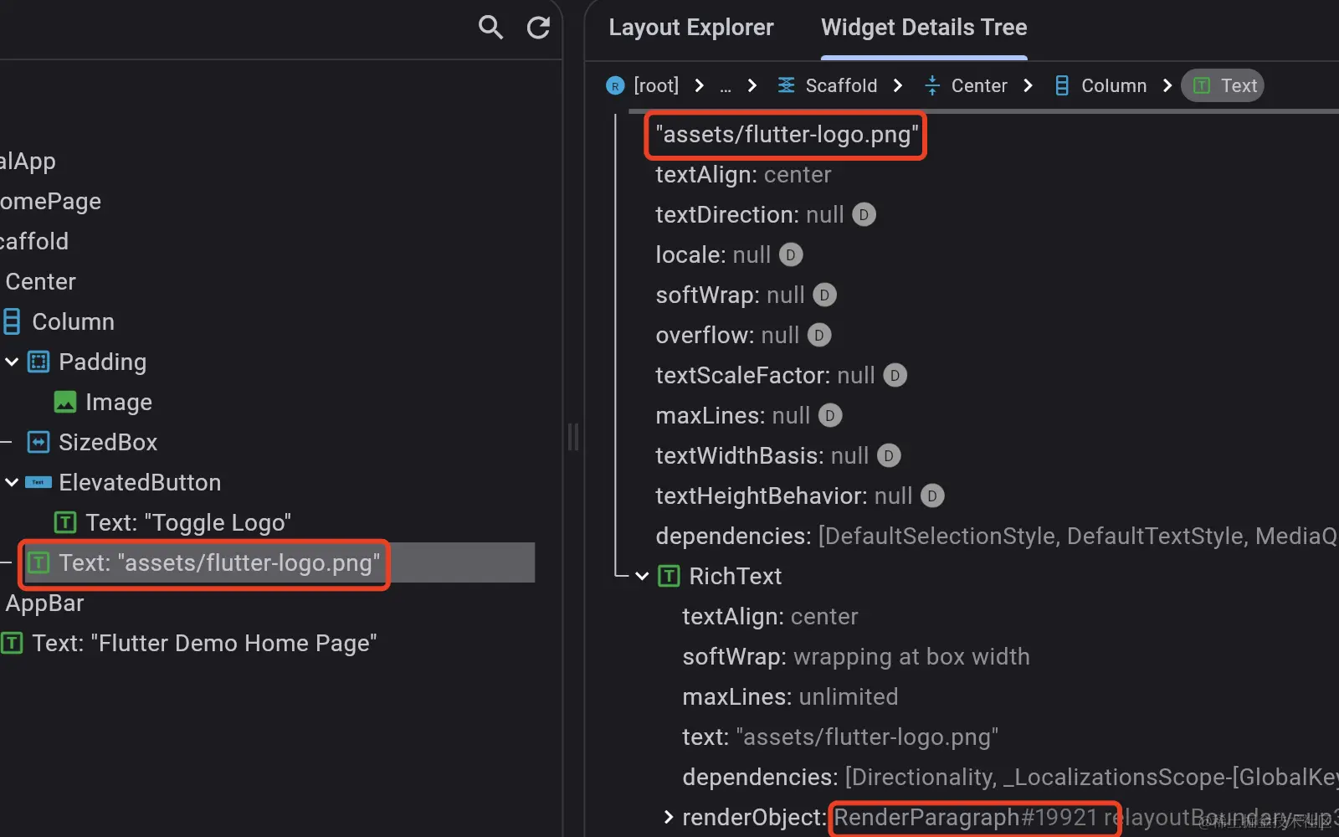Click the ElevatedButton widget icon
Screen dimensions: 1339x837
tap(38, 483)
